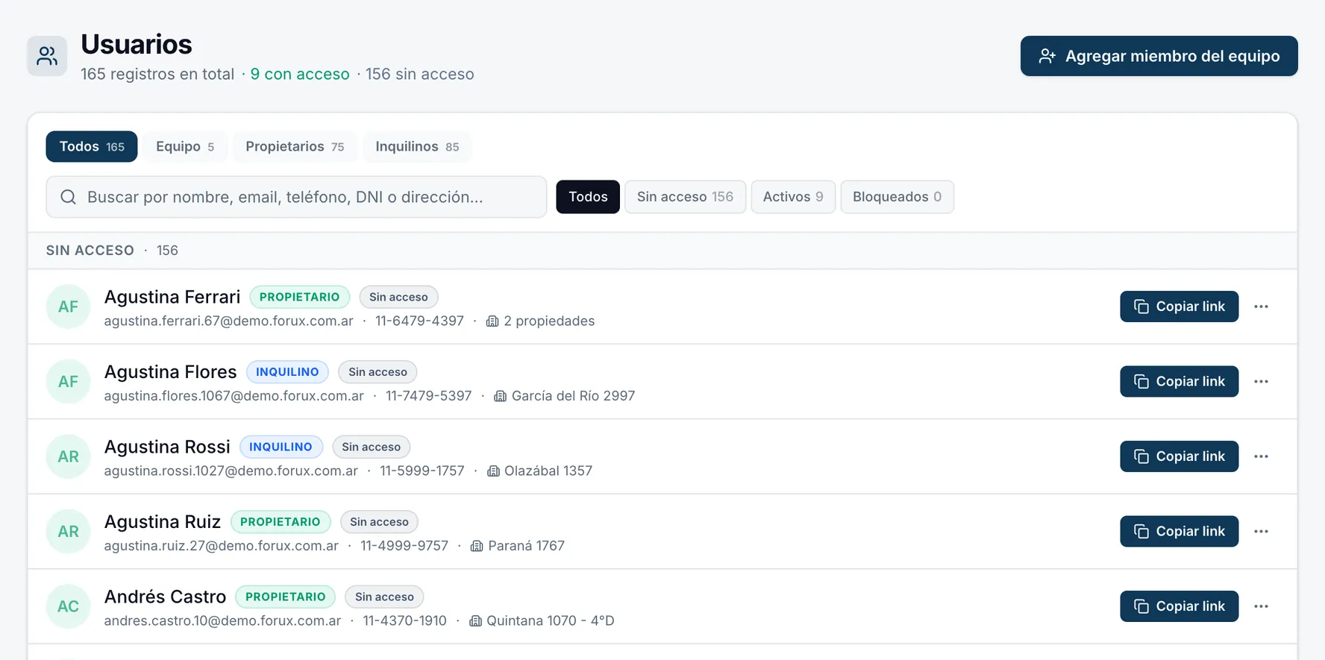Click the PROPIETARIO badge for Agustina Ruiz
This screenshot has height=660, width=1325.
click(x=281, y=522)
